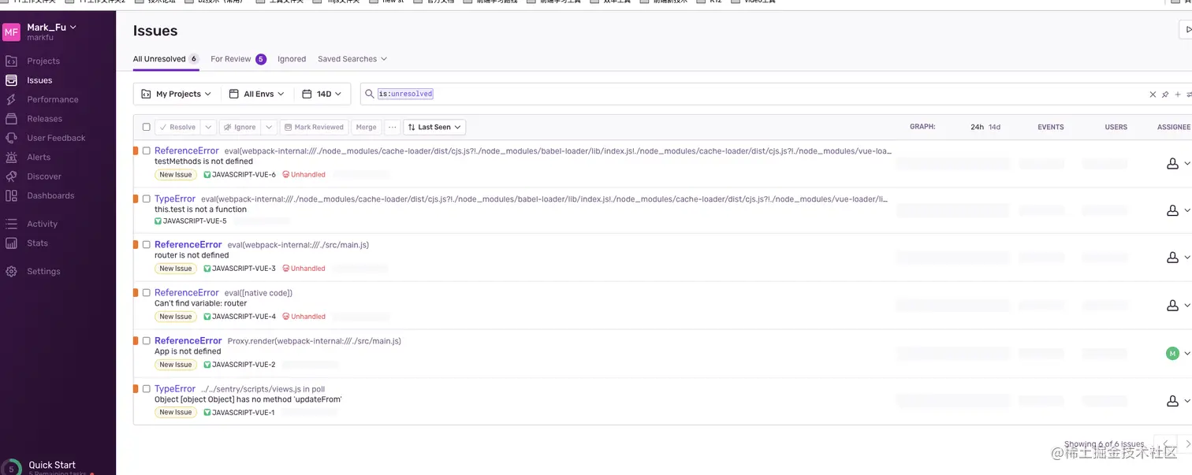Expand the Ignore options arrow

[269, 127]
